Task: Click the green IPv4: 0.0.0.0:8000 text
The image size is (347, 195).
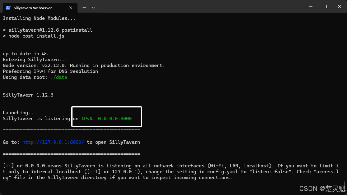Action: coord(106,119)
